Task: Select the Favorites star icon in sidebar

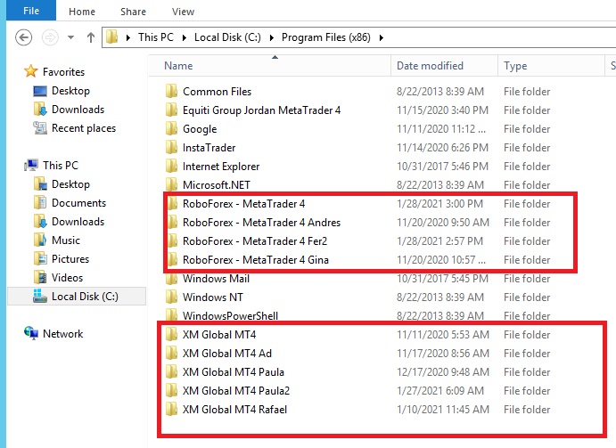Action: click(32, 72)
